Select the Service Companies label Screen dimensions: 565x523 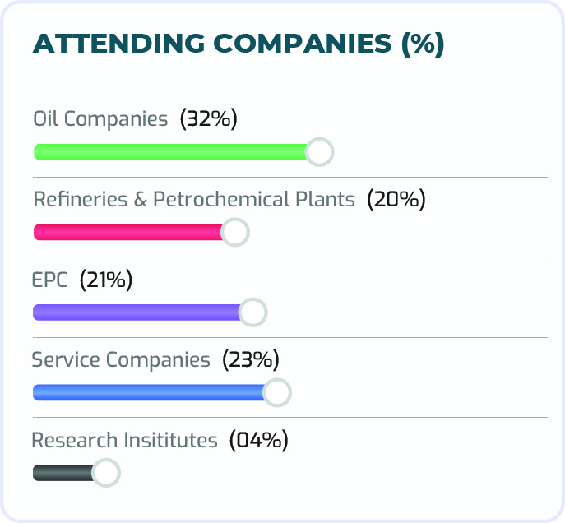pyautogui.click(x=121, y=360)
